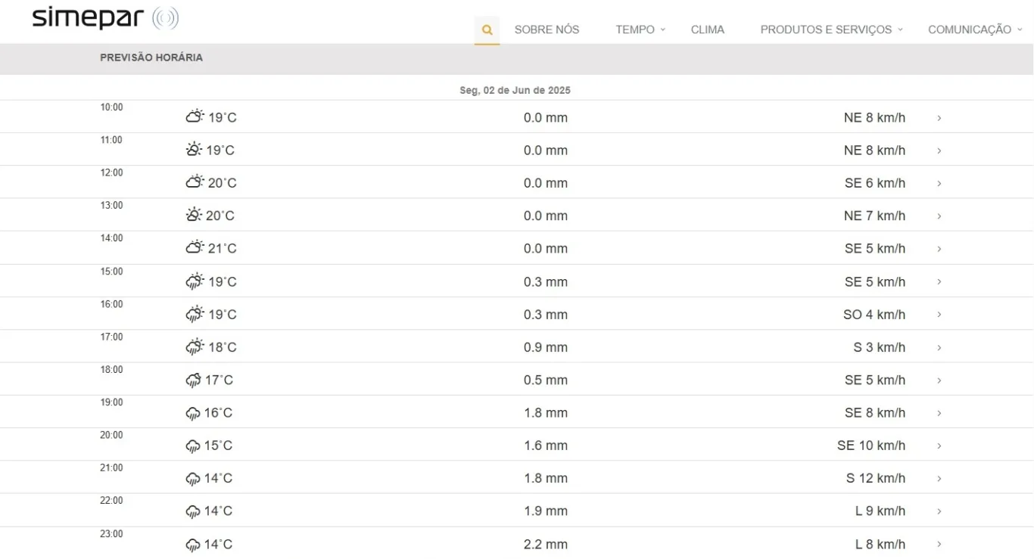Screen dimensions: 1034x559
Task: Expand the 16:00 forecast row chevron
Action: [939, 314]
